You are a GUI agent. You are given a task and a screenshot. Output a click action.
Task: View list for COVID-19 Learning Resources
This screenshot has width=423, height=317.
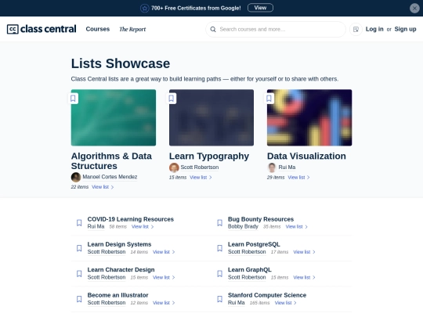click(143, 227)
